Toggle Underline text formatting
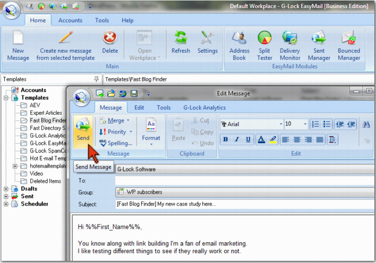This screenshot has height=263, width=376. tap(248, 140)
